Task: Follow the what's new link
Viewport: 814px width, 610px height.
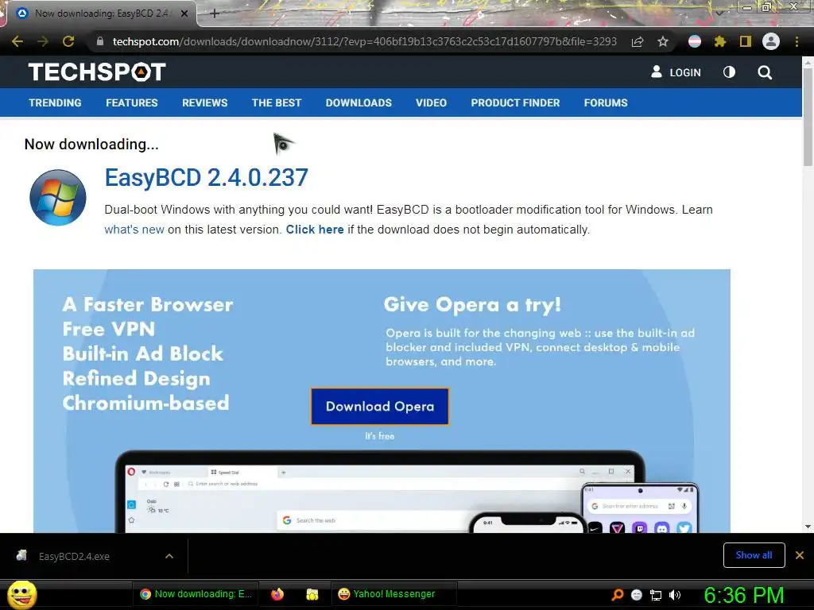Action: pos(134,230)
